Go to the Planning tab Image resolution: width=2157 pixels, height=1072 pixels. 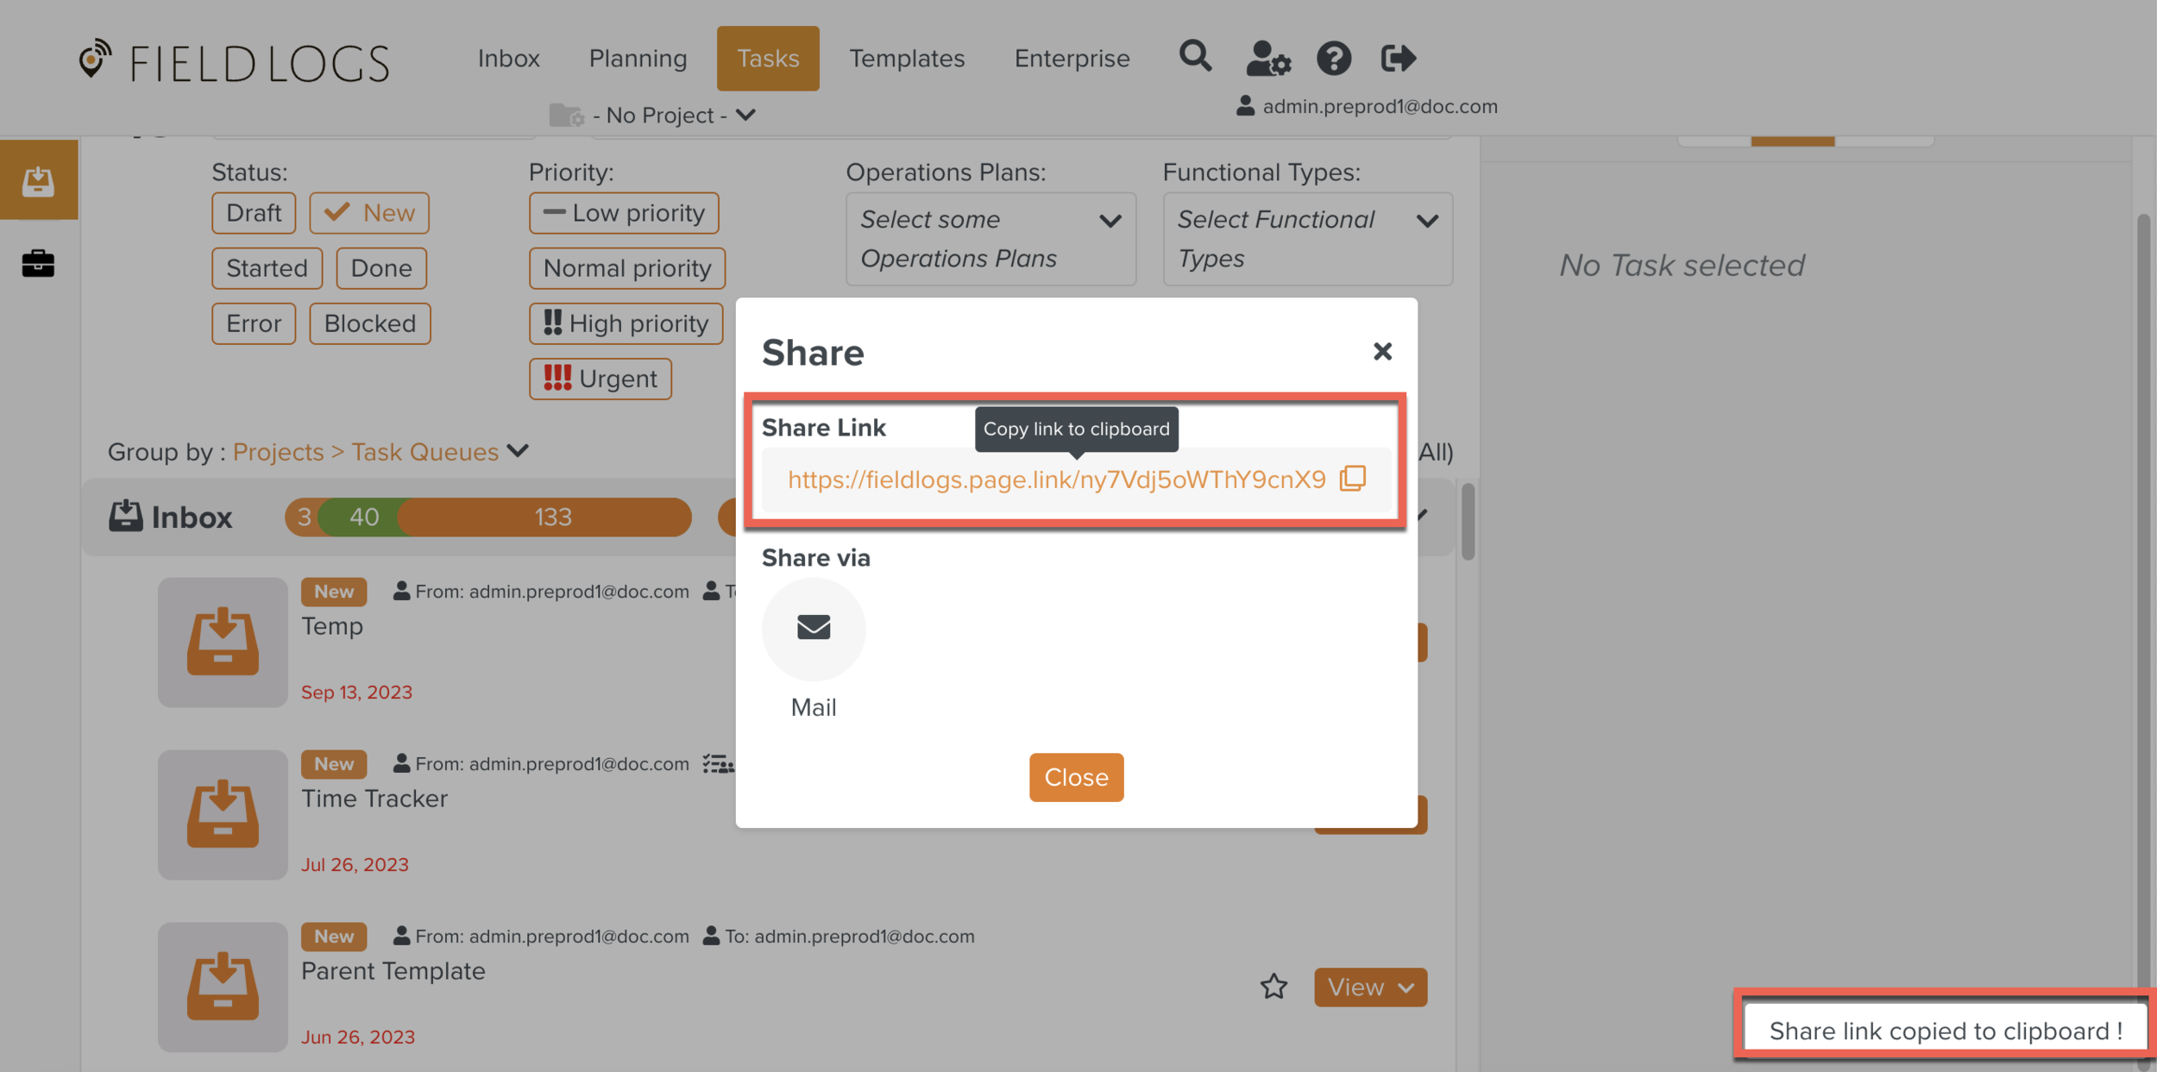tap(638, 59)
